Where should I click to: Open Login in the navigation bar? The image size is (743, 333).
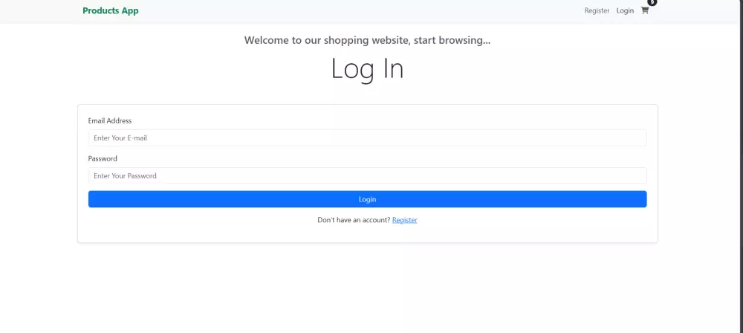[x=625, y=10]
